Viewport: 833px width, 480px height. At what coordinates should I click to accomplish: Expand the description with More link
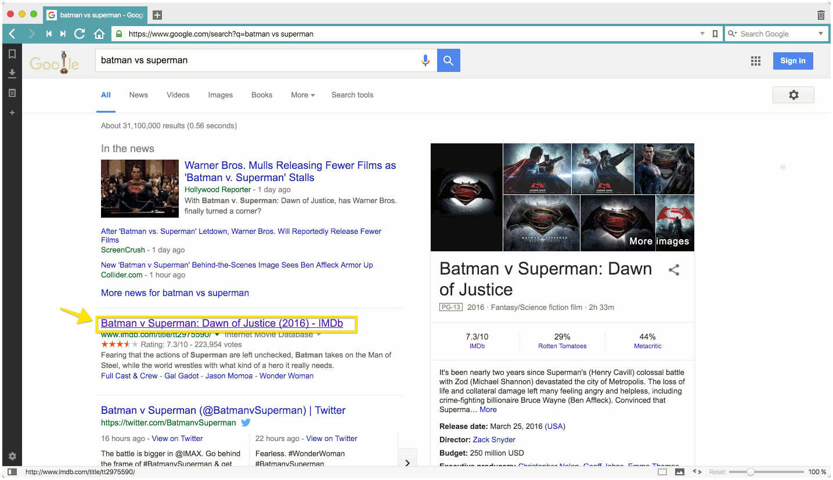pos(488,409)
